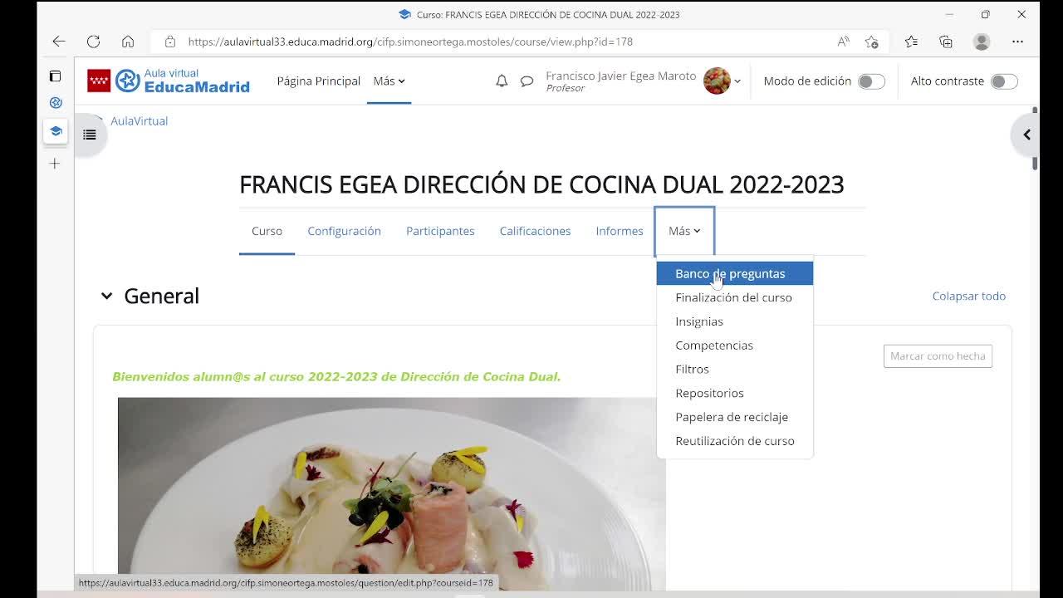Collapse the General section
This screenshot has height=598, width=1063.
coord(106,296)
